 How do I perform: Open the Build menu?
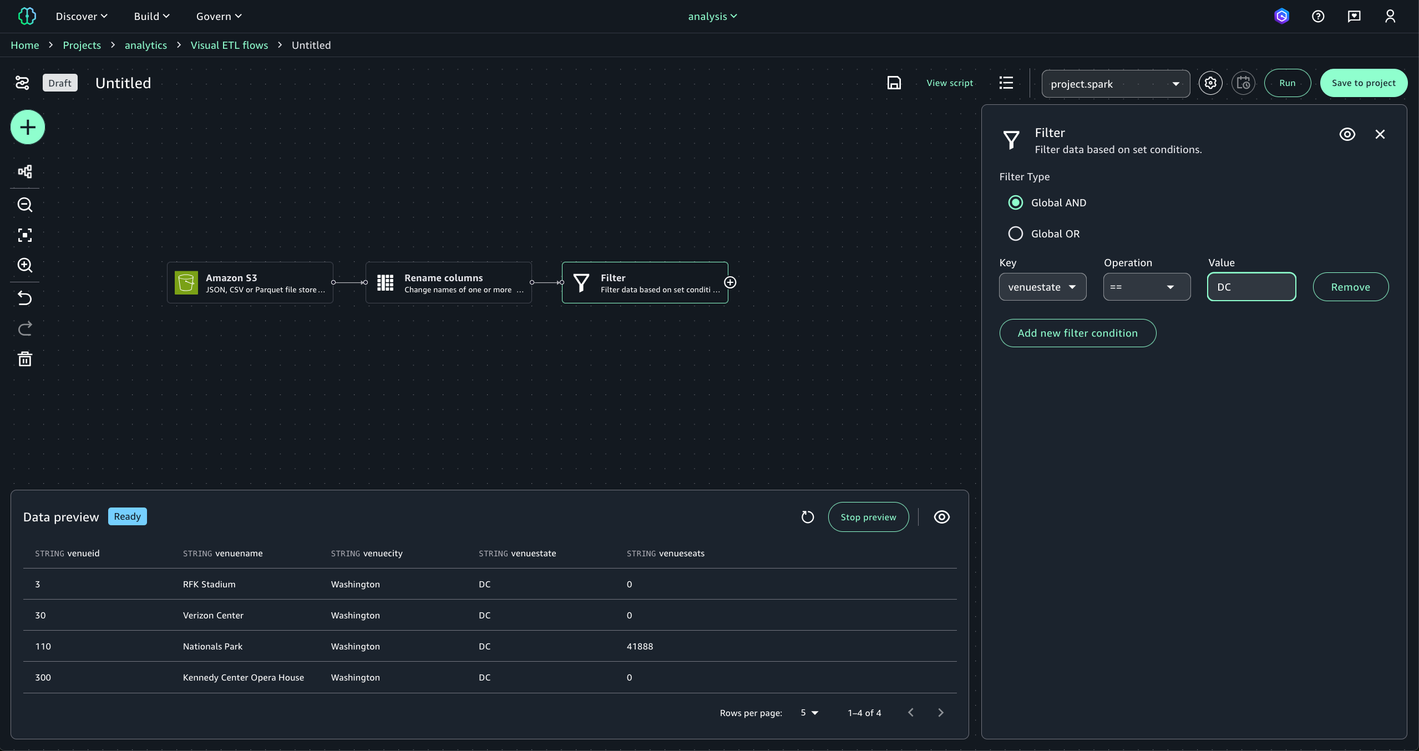(151, 16)
